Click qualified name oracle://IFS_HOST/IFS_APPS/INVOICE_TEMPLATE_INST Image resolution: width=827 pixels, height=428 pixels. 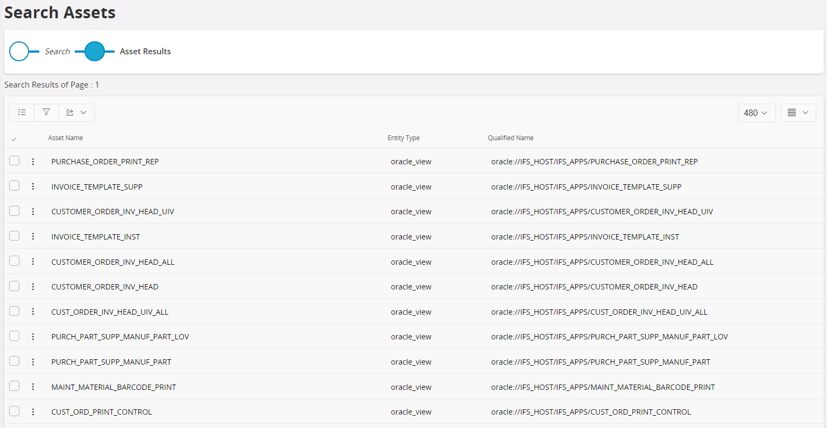click(x=585, y=237)
